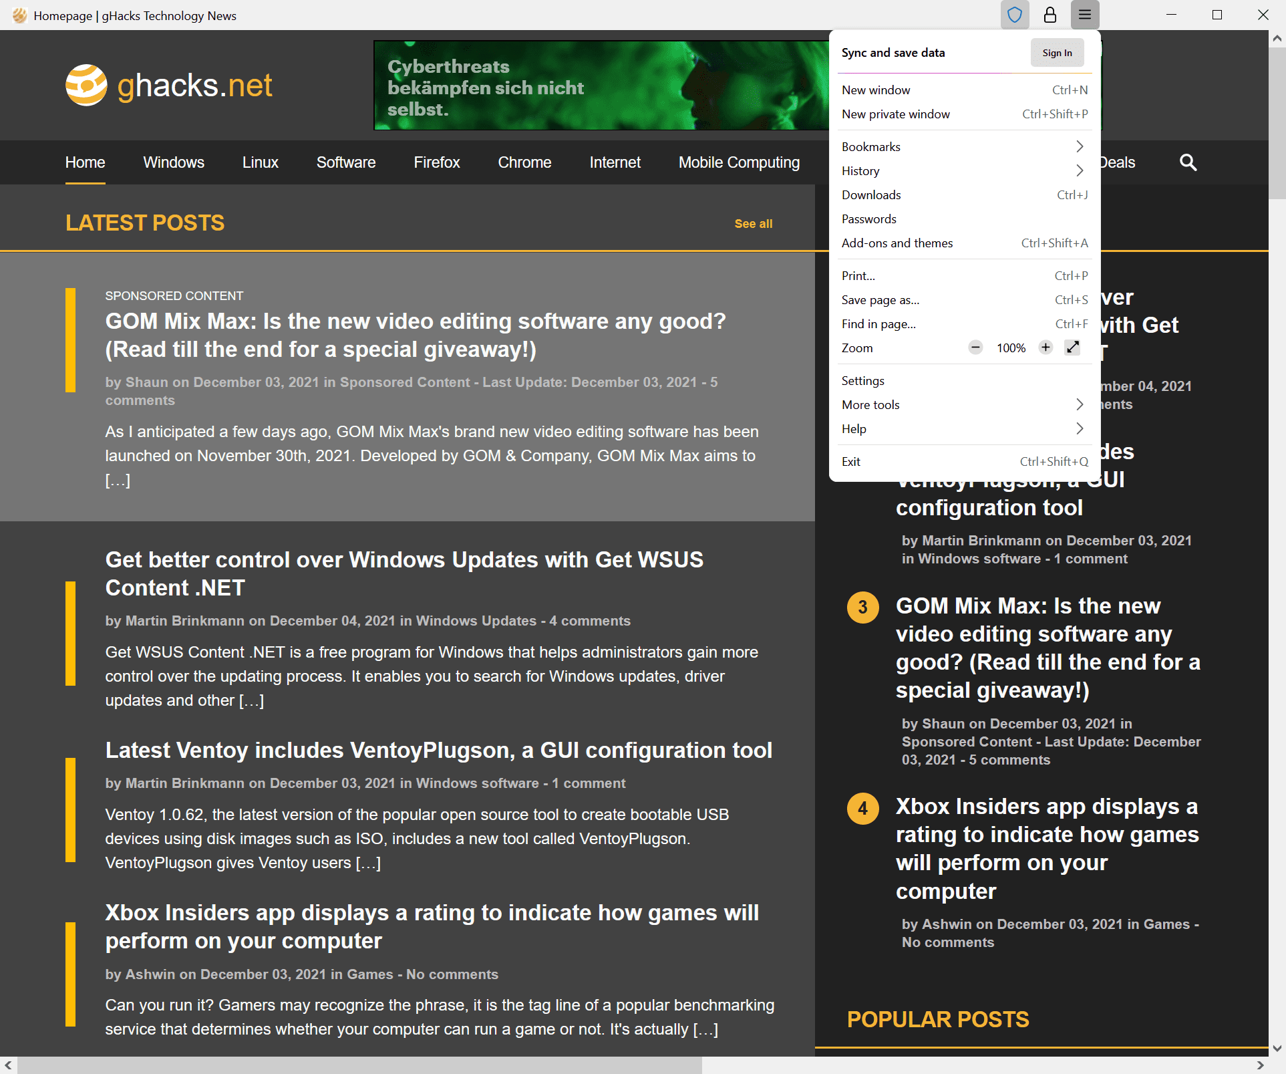
Task: Open Latest Ventoy VentoyPlugson article
Action: point(439,751)
